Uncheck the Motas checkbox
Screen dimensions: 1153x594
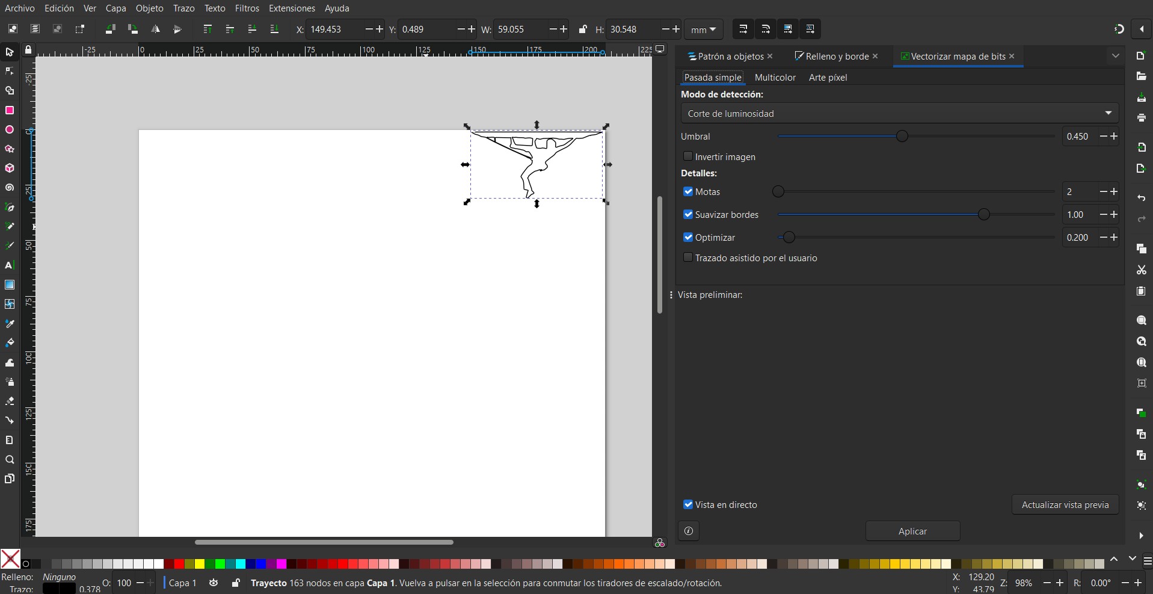688,191
